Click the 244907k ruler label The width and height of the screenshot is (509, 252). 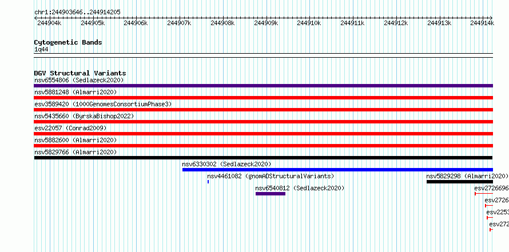coord(179,23)
